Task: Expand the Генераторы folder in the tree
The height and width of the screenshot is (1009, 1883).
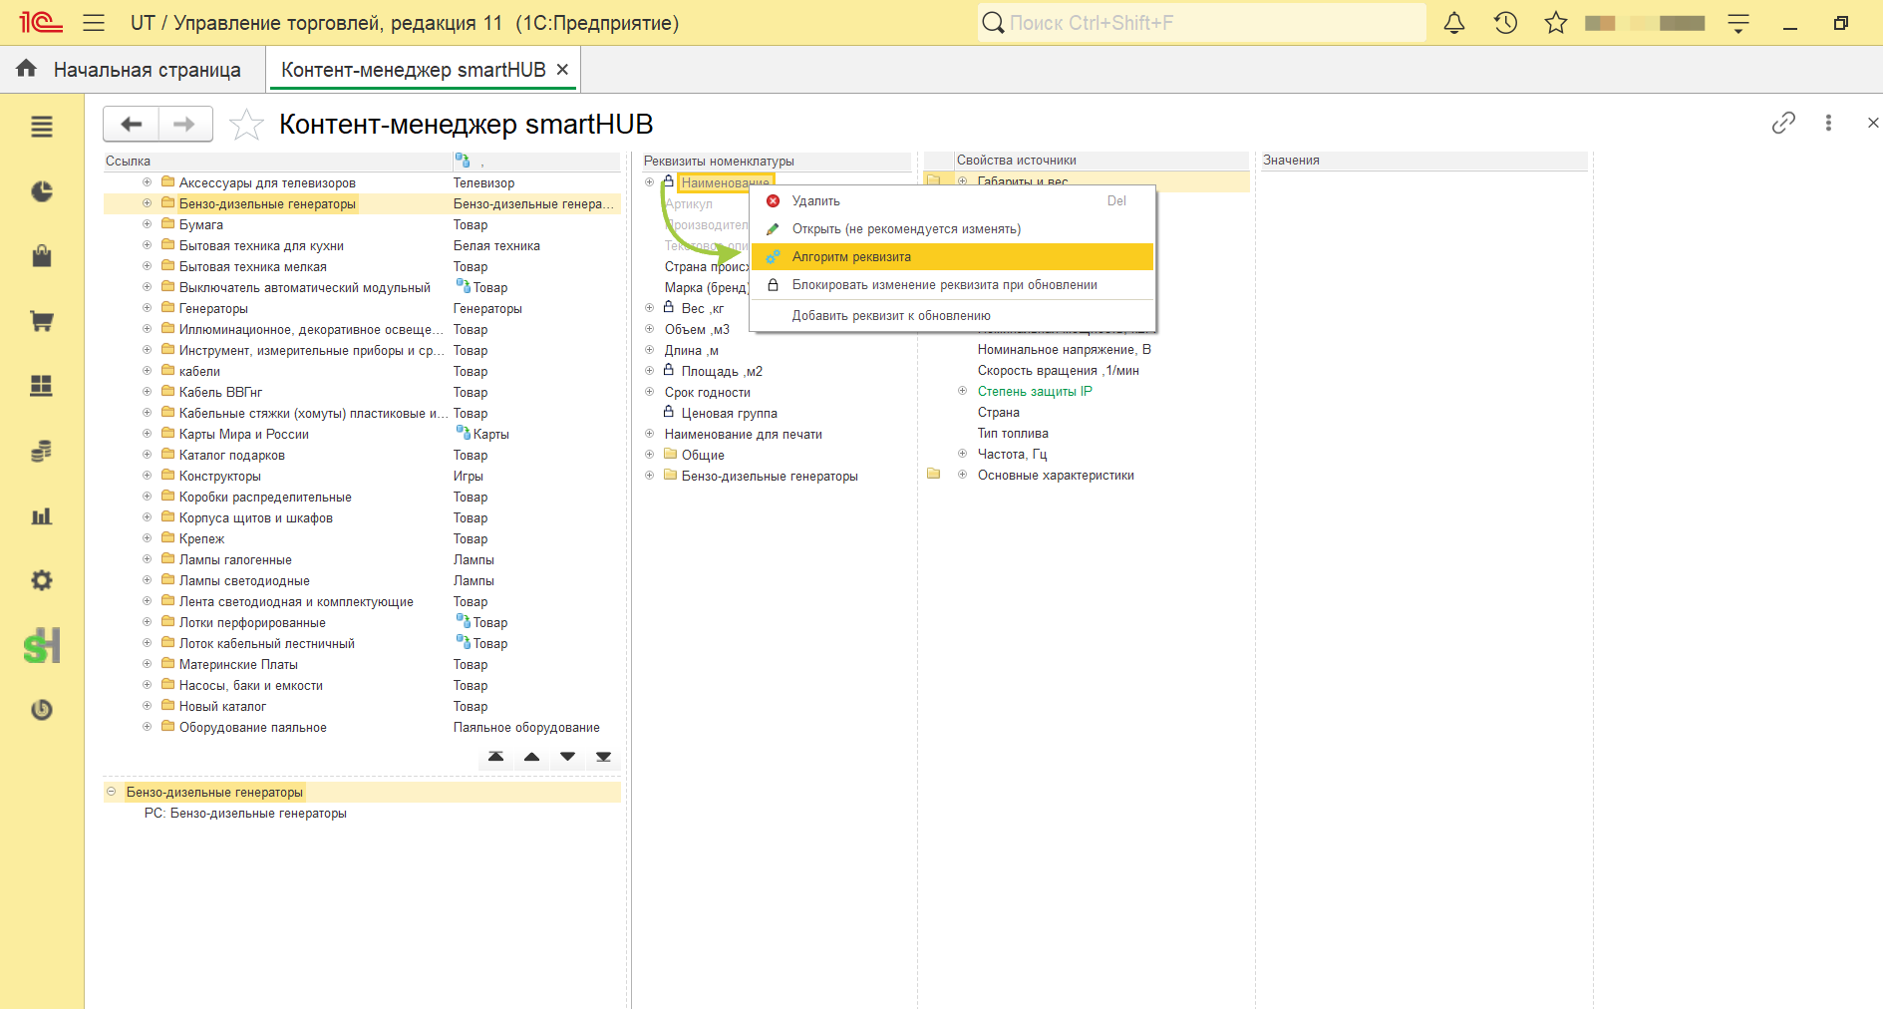Action: pos(147,308)
